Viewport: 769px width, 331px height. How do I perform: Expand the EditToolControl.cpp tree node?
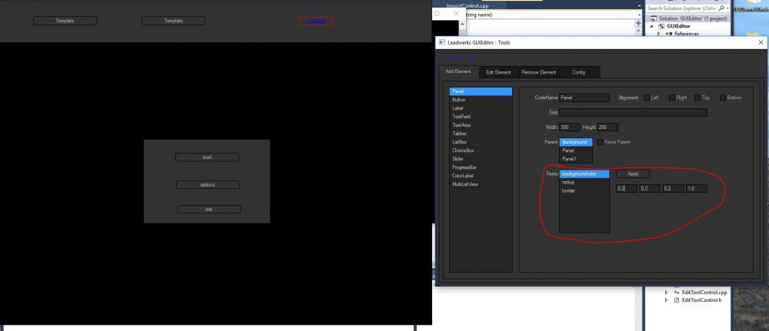[667, 292]
